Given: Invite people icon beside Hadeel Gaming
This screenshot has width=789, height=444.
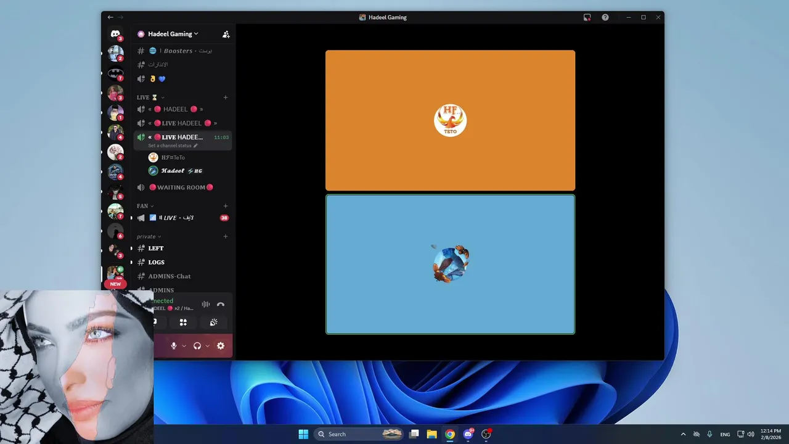Looking at the screenshot, I should click(x=226, y=35).
